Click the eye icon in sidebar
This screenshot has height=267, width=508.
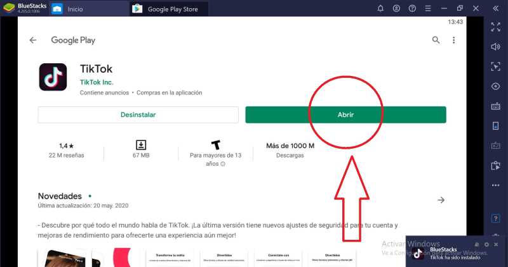pyautogui.click(x=496, y=87)
